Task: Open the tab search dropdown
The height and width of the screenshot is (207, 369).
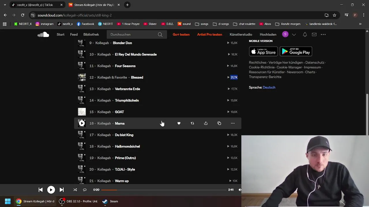Action: (x=5, y=5)
